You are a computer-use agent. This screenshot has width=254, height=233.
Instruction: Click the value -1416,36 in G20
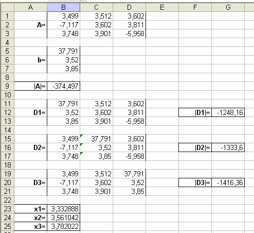point(228,182)
